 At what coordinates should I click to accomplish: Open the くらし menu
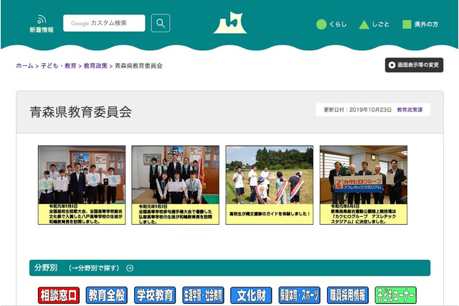331,24
